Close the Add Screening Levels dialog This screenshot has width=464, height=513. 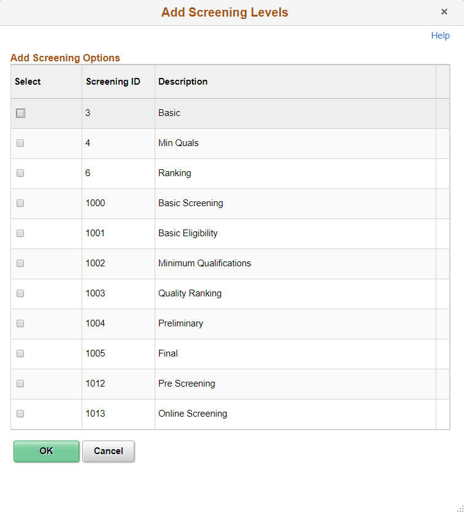444,12
